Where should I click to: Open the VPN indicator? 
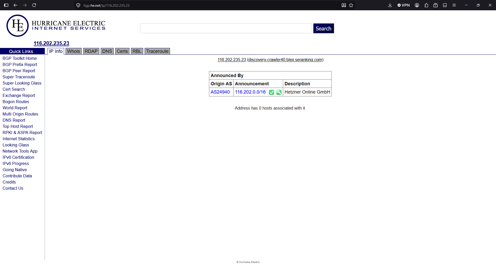pos(404,5)
